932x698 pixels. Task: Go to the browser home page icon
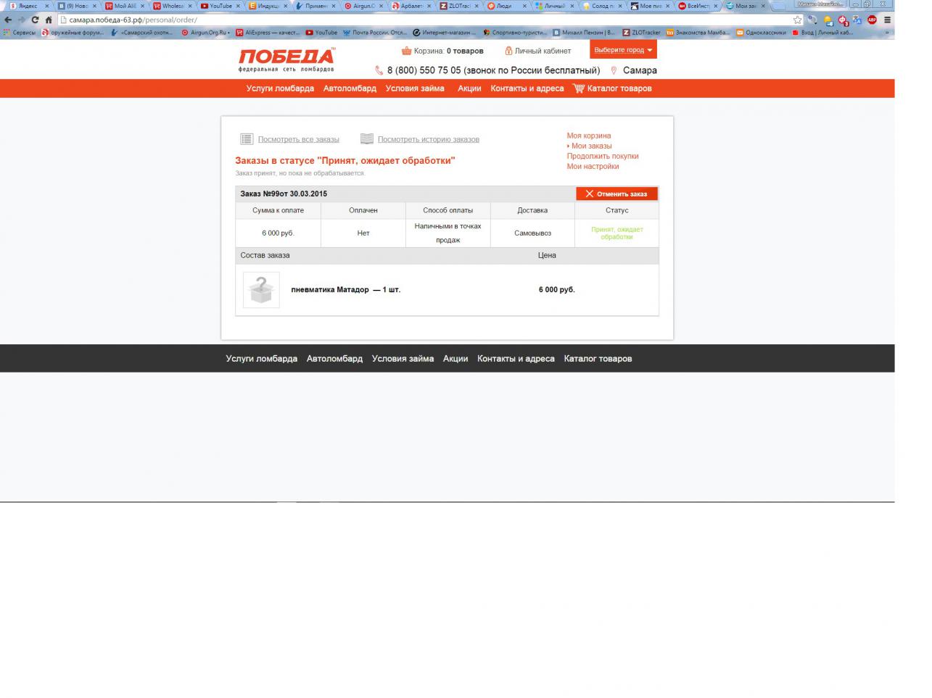click(x=49, y=20)
